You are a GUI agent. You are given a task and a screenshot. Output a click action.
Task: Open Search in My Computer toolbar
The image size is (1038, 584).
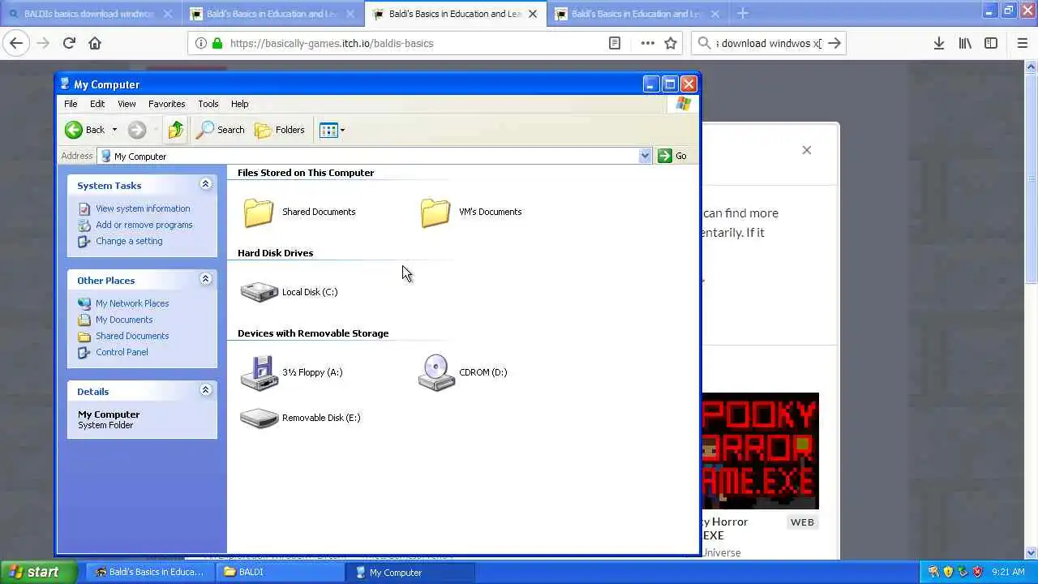click(x=221, y=130)
